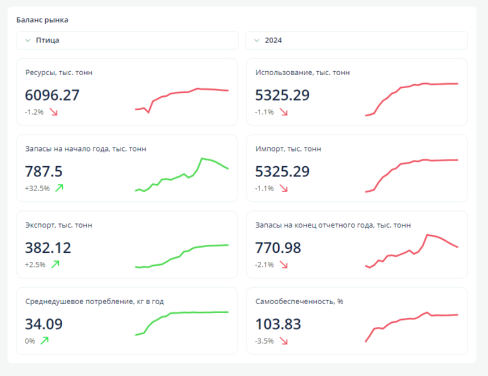The width and height of the screenshot is (488, 376).
Task: Click the Импорт sparkline chart
Action: click(x=412, y=174)
